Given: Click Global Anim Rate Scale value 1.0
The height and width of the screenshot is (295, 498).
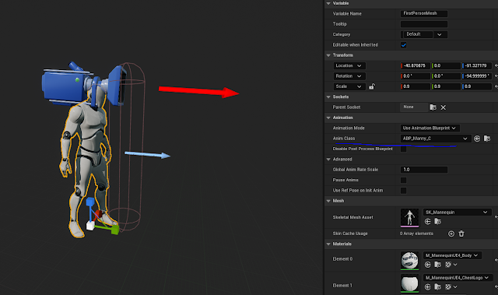Looking at the screenshot, I should (424, 170).
